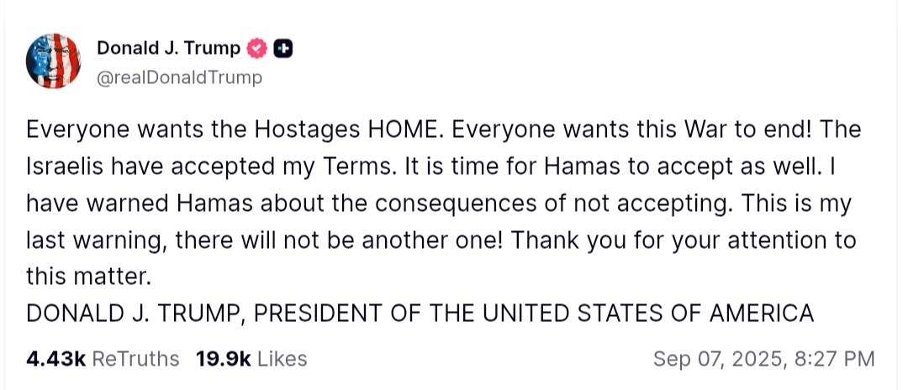Open the Likes label
Screen dimensions: 908x390
(x=282, y=359)
